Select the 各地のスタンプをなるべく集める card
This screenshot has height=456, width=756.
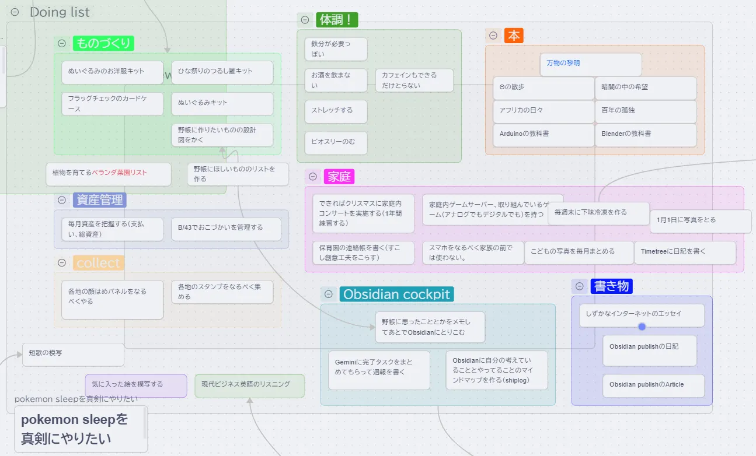tap(222, 292)
